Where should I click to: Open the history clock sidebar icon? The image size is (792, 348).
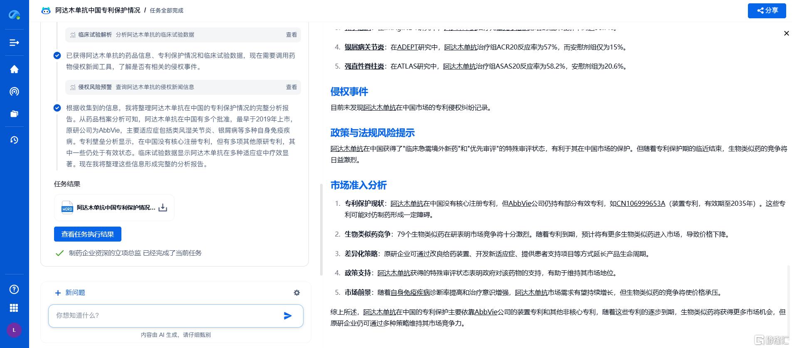[x=14, y=140]
